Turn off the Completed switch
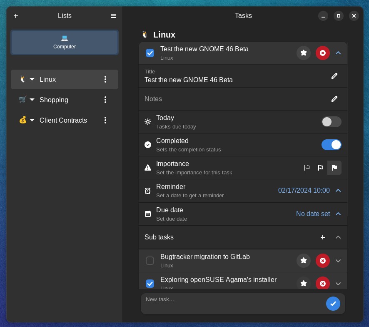The height and width of the screenshot is (327, 369). click(x=332, y=145)
